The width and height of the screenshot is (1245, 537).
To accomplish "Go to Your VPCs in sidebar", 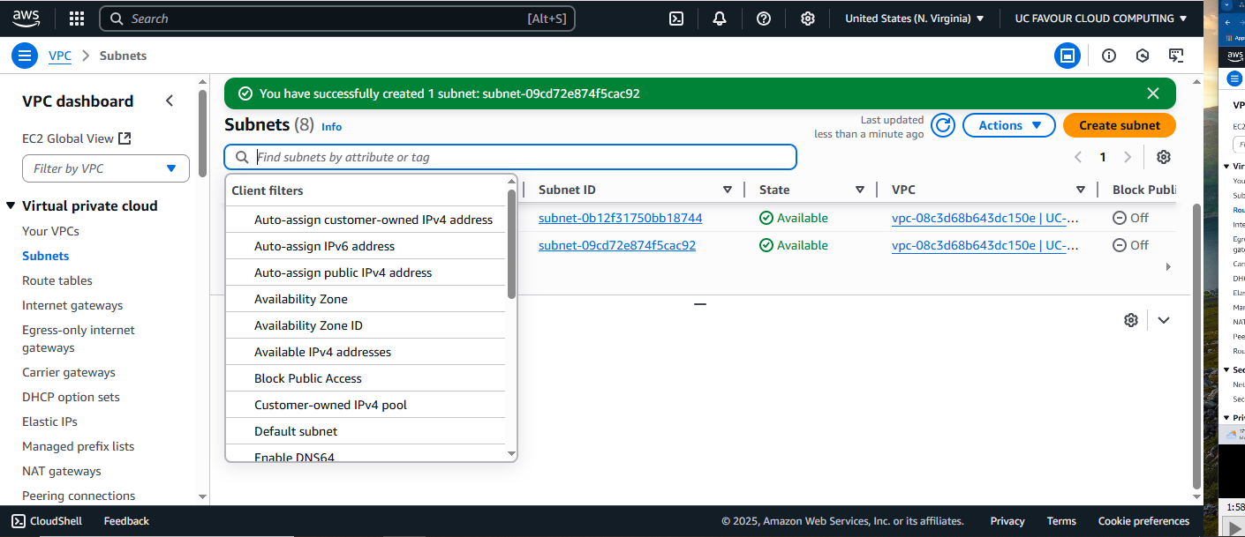I will [50, 231].
